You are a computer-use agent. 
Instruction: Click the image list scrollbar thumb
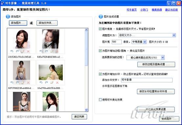86,48
